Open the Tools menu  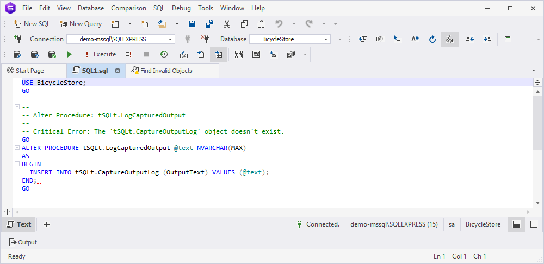(206, 8)
